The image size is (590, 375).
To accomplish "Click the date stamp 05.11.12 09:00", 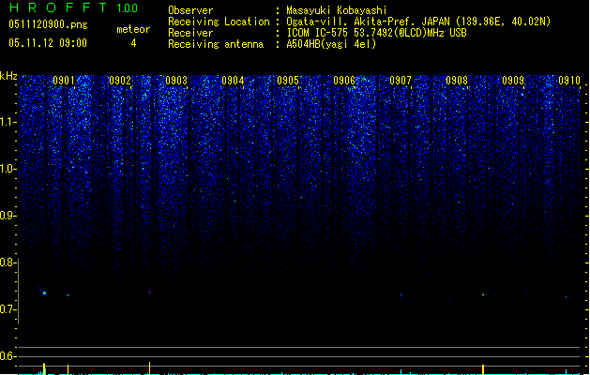I will (x=48, y=43).
